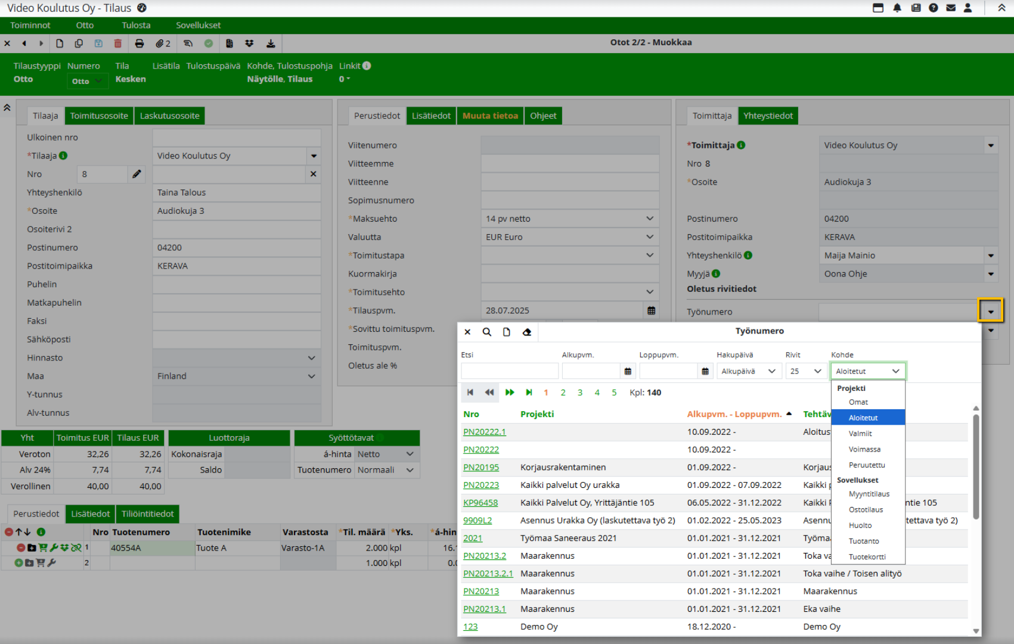Screen dimensions: 1014x644
Task: Open project link PN20195
Action: pos(481,468)
